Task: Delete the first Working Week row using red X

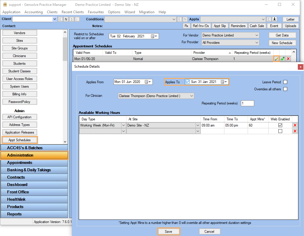Action: 295,125
